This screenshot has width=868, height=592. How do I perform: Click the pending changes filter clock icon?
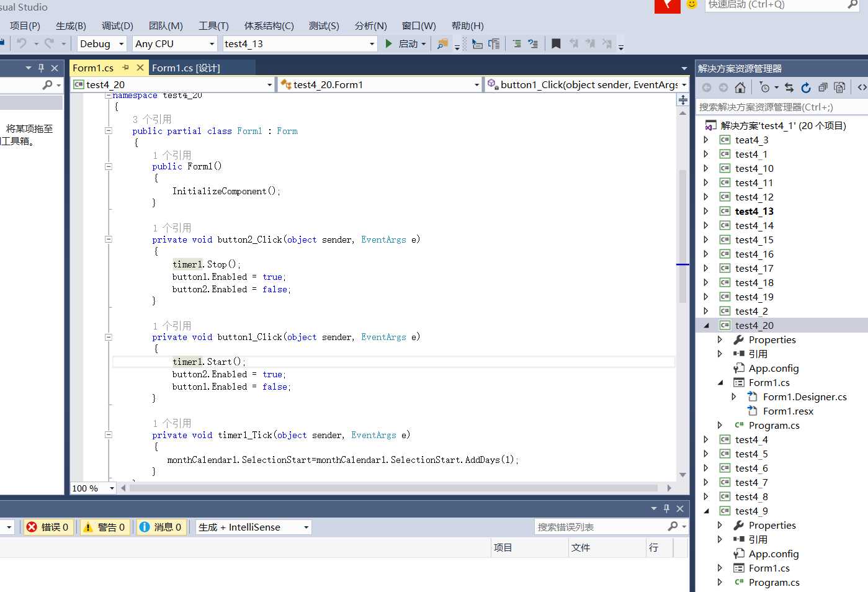pyautogui.click(x=765, y=87)
